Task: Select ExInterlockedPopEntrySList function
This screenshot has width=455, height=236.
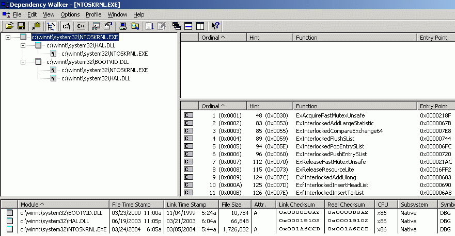Action: tap(330, 146)
